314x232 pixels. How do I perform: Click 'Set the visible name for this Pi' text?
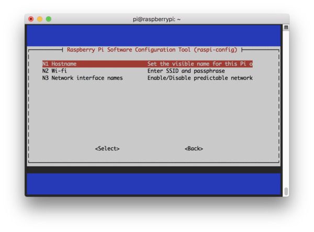197,64
